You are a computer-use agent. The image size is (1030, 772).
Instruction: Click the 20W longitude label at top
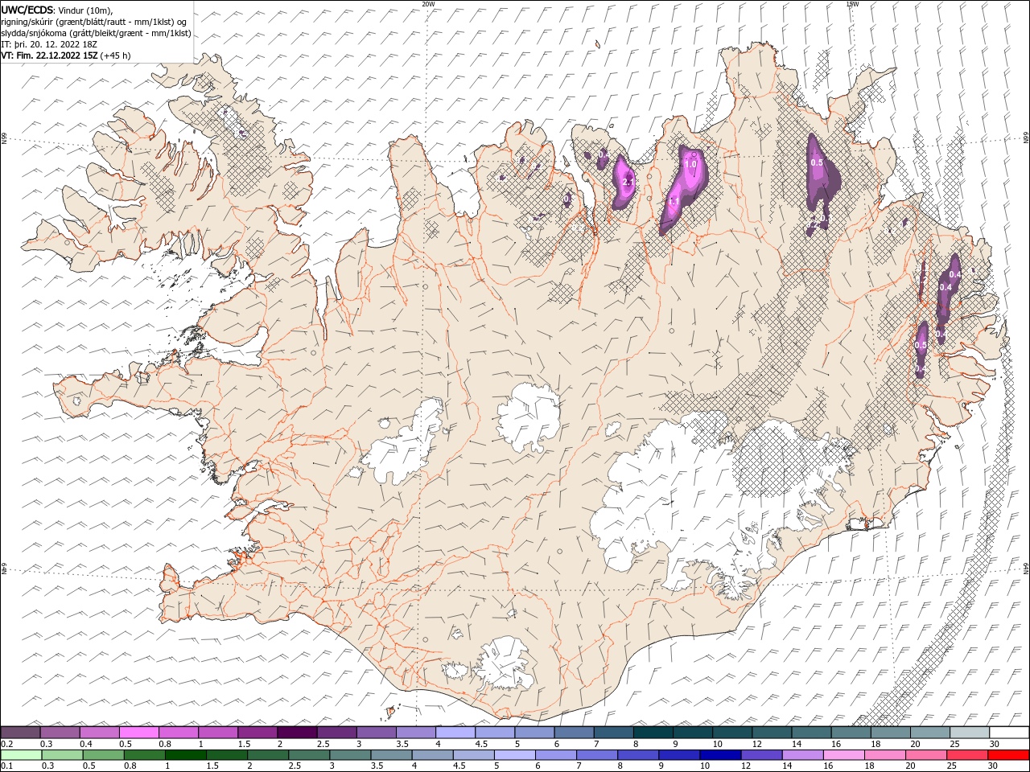(x=428, y=3)
